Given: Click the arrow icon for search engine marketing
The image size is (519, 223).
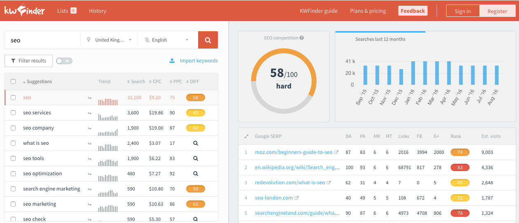Looking at the screenshot, I should (89, 189).
